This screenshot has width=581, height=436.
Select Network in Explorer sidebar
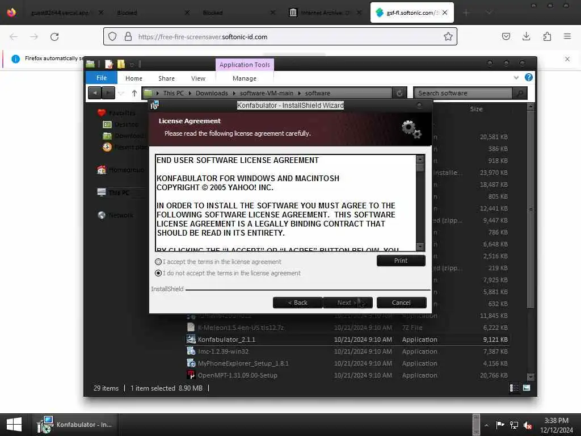point(121,215)
